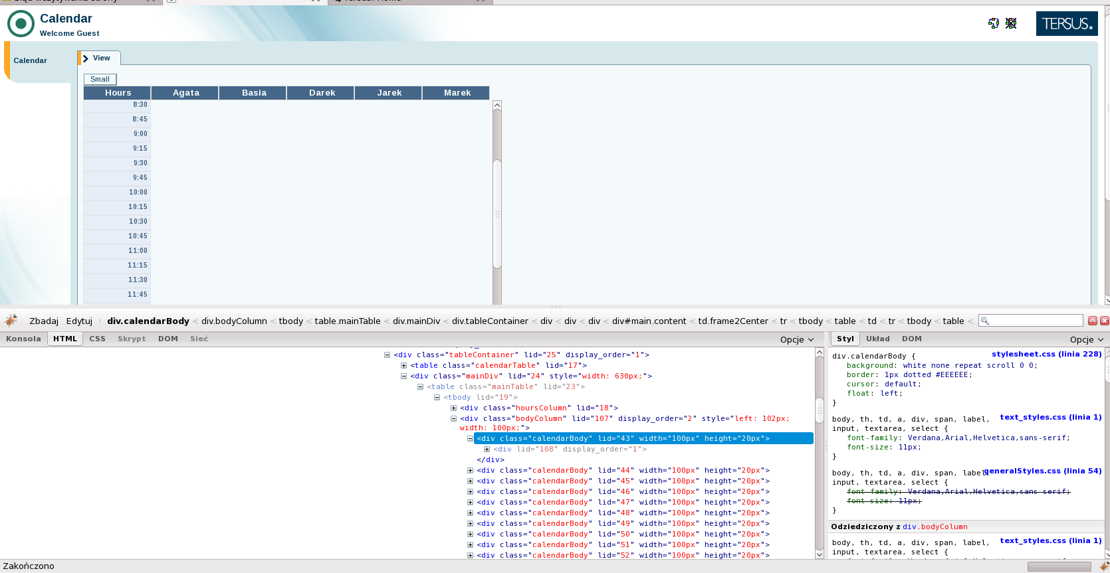Open the Sieć network tab
This screenshot has height=573, width=1110.
(199, 339)
